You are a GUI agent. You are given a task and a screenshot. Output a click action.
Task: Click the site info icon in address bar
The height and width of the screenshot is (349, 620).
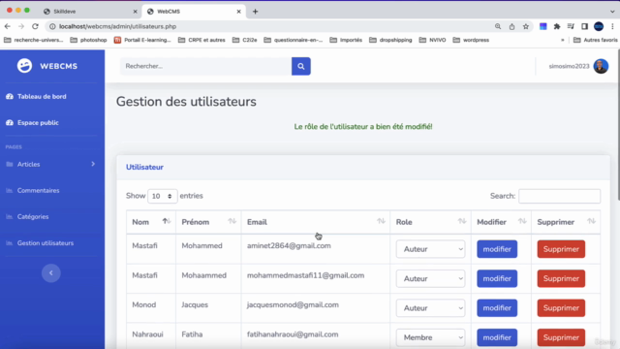point(52,26)
